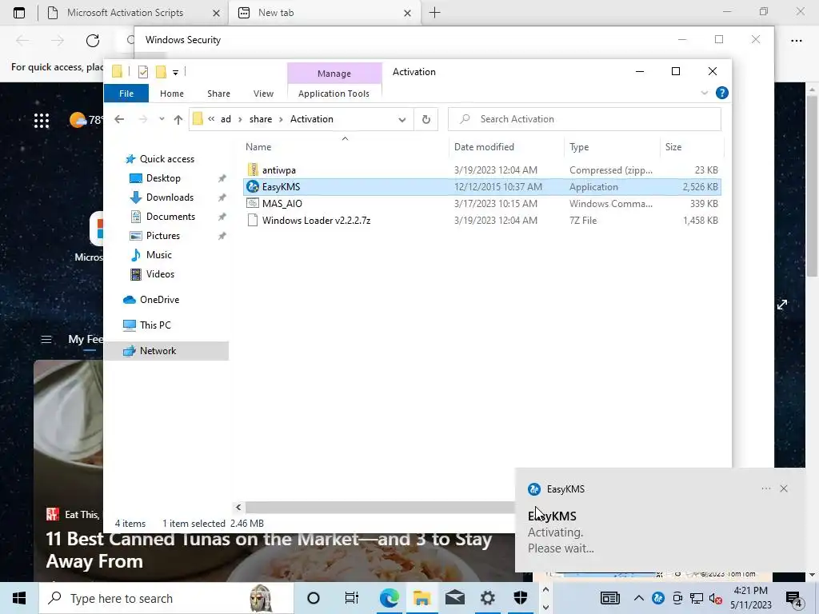Open Action Center notifications icon
The width and height of the screenshot is (819, 614).
pyautogui.click(x=794, y=599)
